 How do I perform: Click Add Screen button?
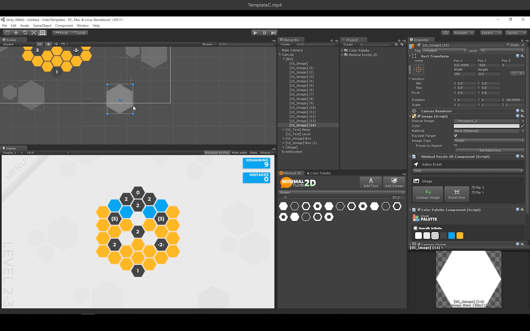click(x=394, y=182)
